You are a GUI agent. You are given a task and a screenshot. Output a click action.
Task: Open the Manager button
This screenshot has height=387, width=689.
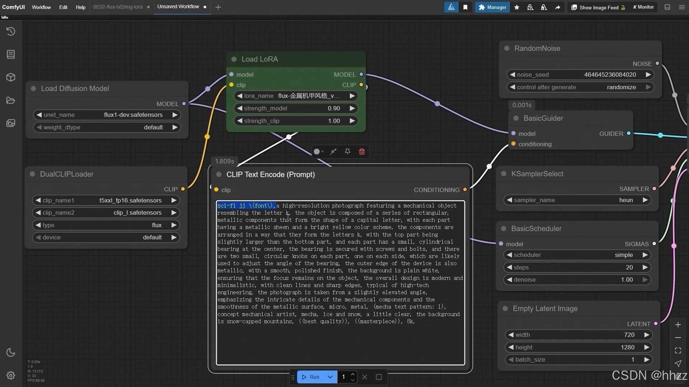click(x=492, y=7)
